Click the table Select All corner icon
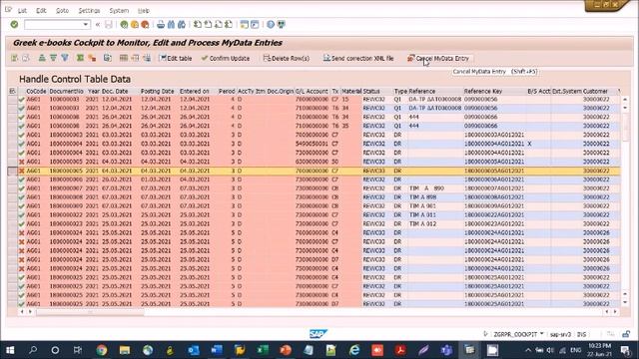Screen dimensions: 639x359 pyautogui.click(x=12, y=91)
